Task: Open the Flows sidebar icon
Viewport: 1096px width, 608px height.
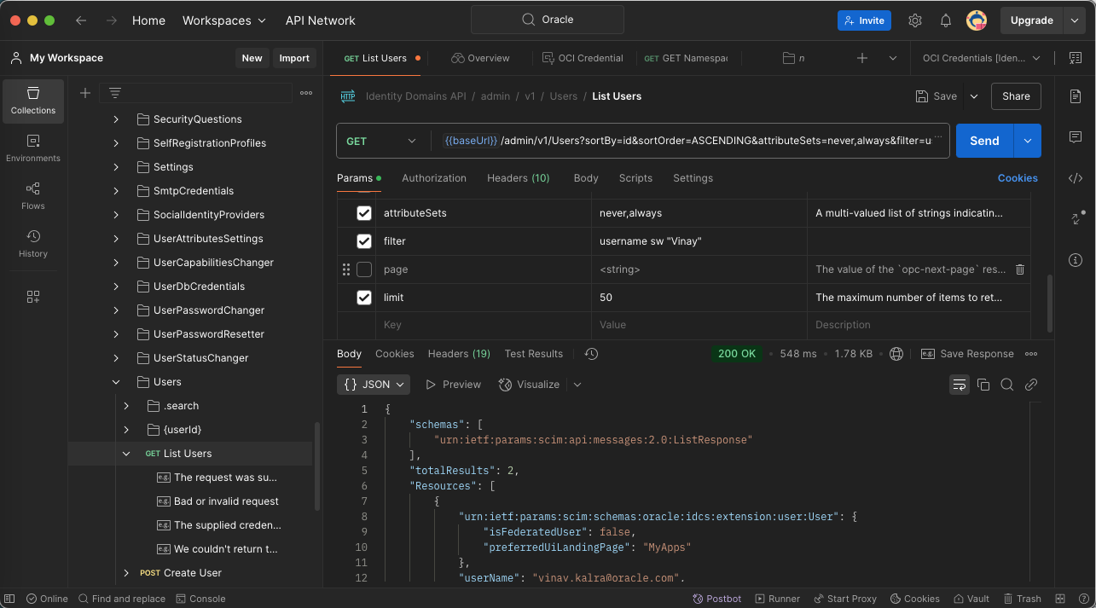Action: click(x=33, y=195)
